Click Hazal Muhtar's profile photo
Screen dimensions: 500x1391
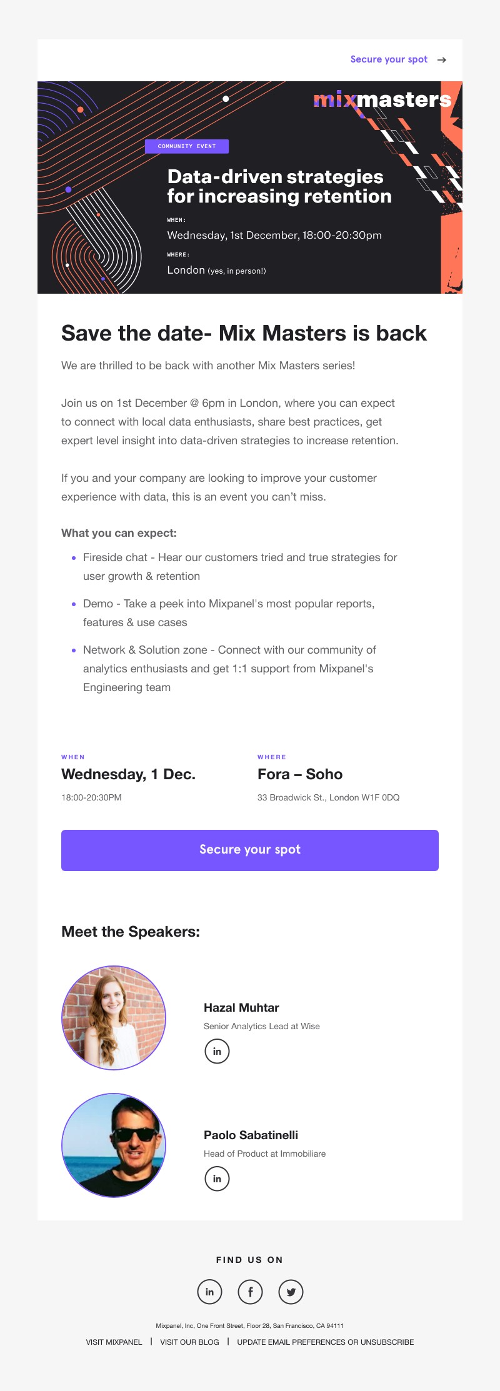[x=114, y=1018]
